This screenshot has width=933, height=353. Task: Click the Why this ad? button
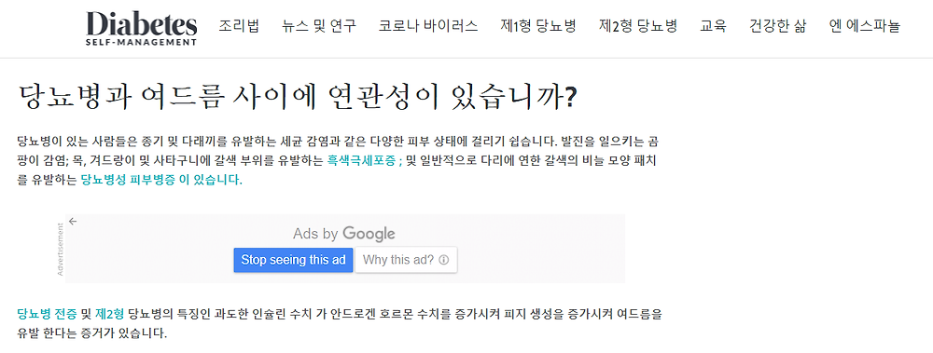tap(406, 260)
